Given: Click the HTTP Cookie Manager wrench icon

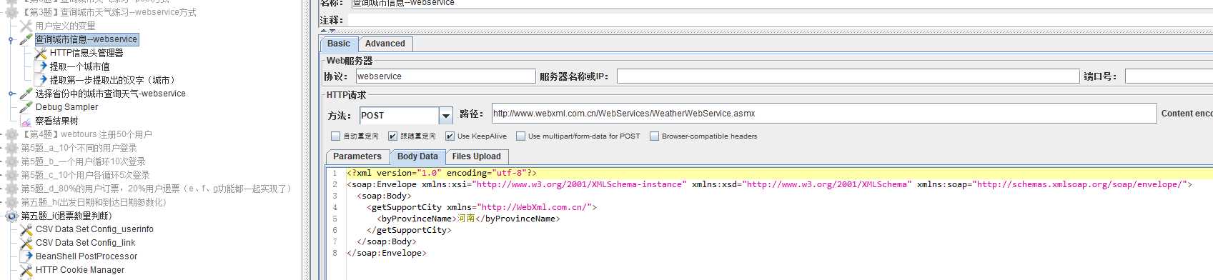Looking at the screenshot, I should pyautogui.click(x=26, y=270).
